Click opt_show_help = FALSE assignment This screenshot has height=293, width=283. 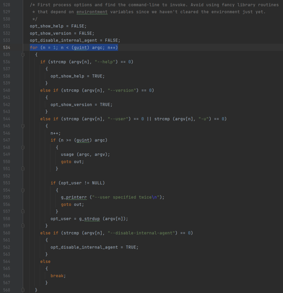point(58,26)
